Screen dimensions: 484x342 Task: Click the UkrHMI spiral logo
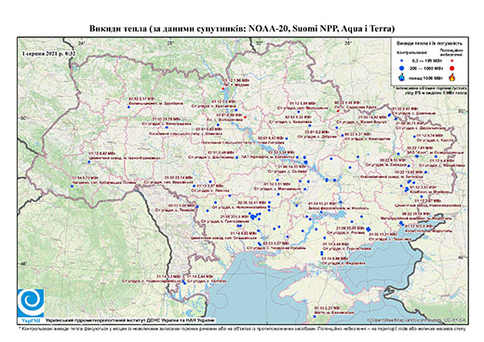click(31, 303)
